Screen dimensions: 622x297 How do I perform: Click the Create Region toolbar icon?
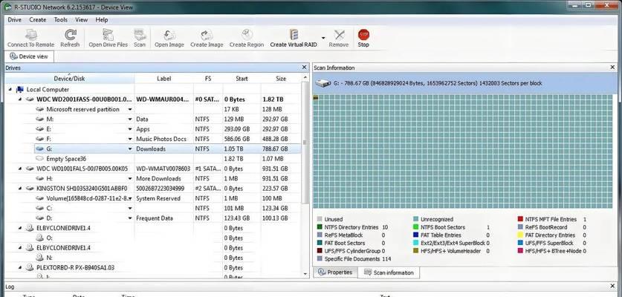click(x=247, y=35)
